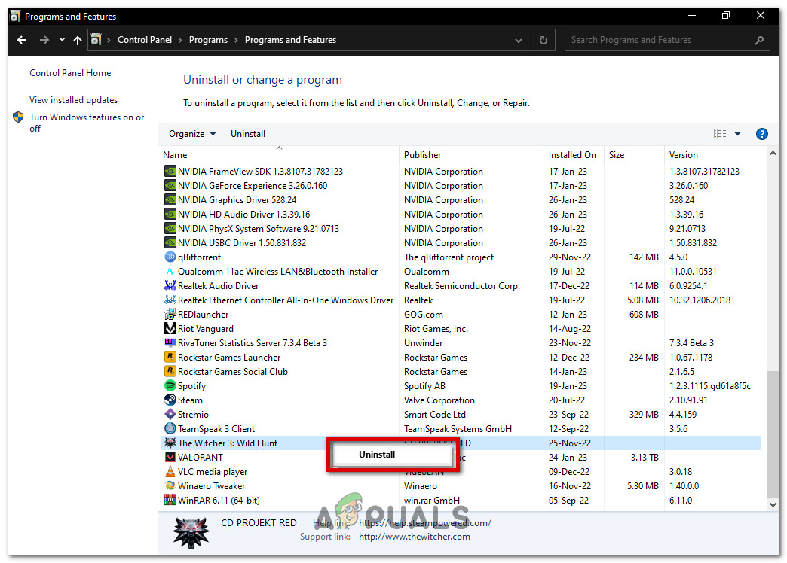Click the RivaTuner Statistics Server icon
The image size is (787, 563).
(x=170, y=343)
